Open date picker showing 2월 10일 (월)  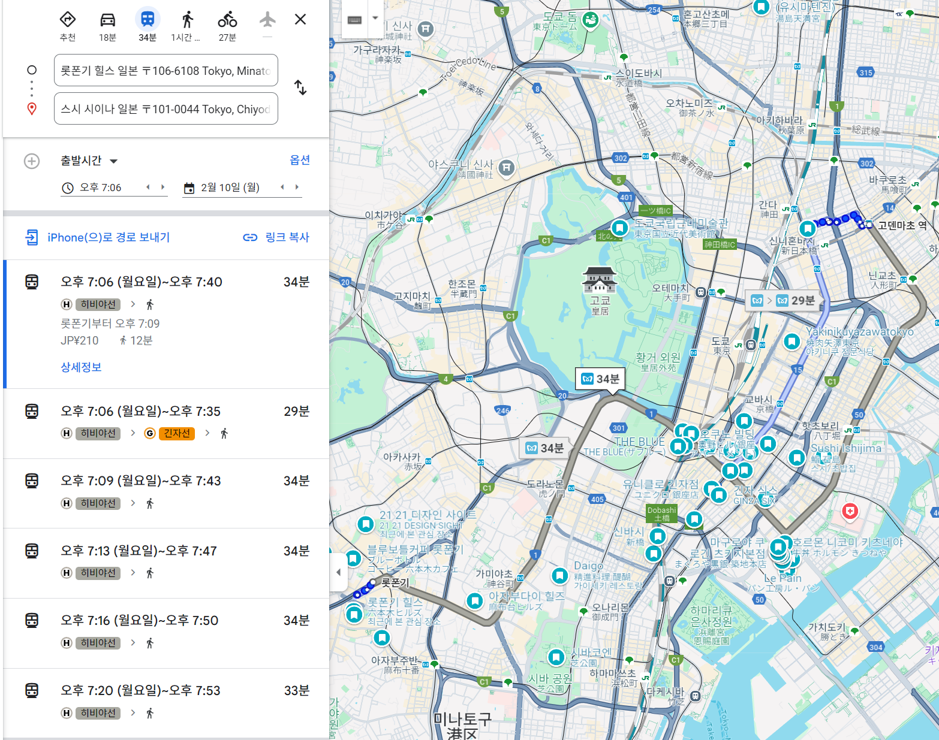click(x=230, y=188)
